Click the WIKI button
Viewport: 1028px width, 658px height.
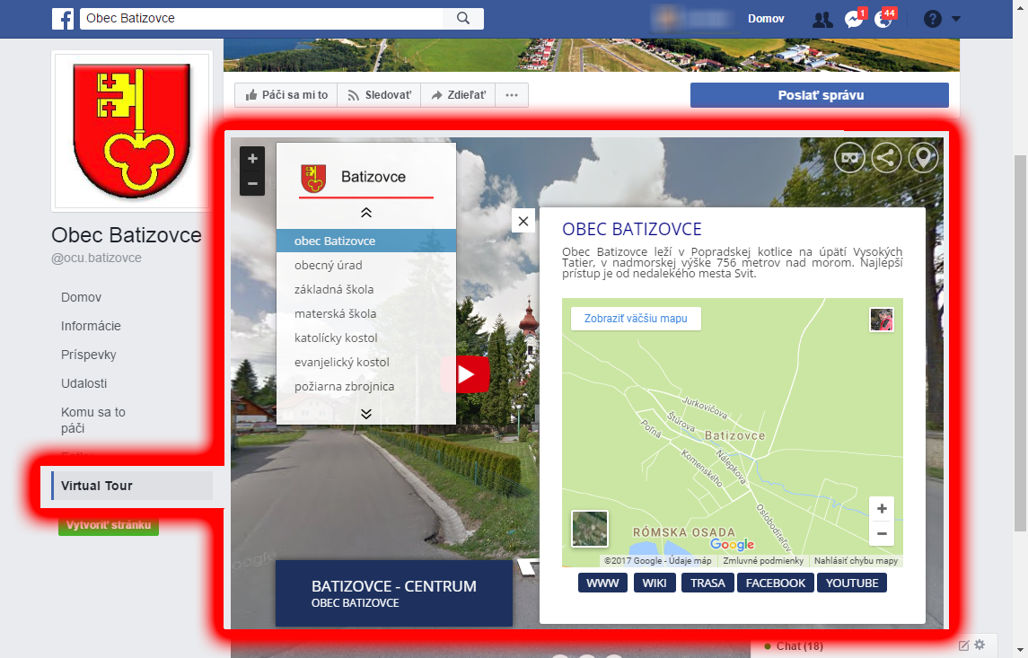tap(655, 583)
